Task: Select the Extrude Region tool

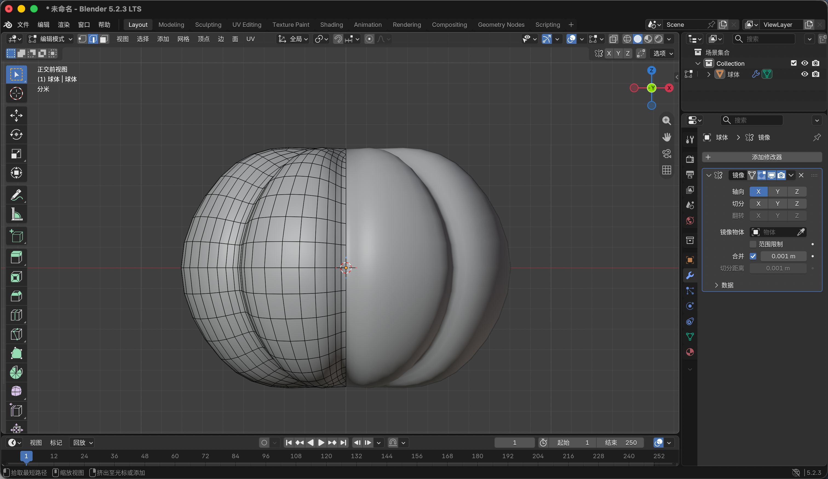Action: click(16, 258)
